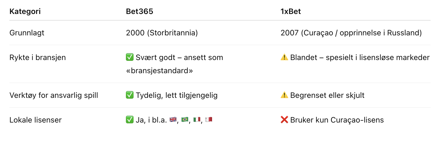Click the 'Grunnlagt' row label
This screenshot has width=435, height=142.
[27, 33]
